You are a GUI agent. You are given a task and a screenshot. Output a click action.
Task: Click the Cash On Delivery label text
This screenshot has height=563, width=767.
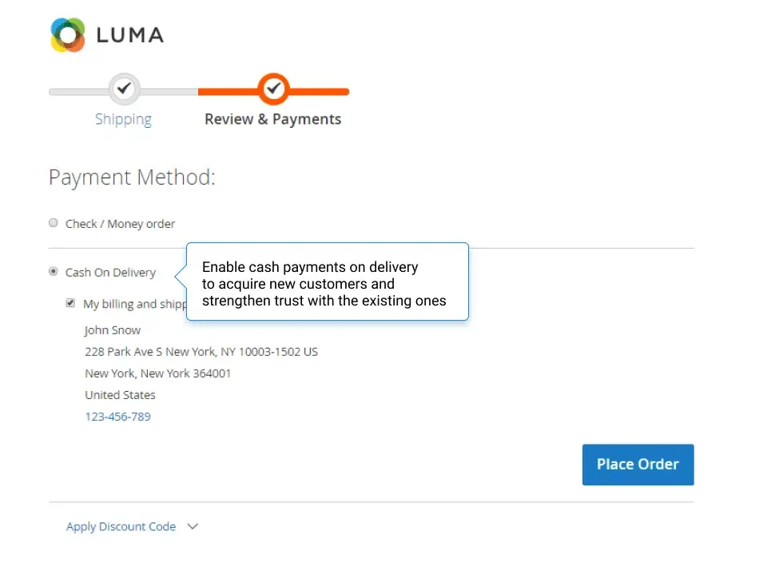110,273
